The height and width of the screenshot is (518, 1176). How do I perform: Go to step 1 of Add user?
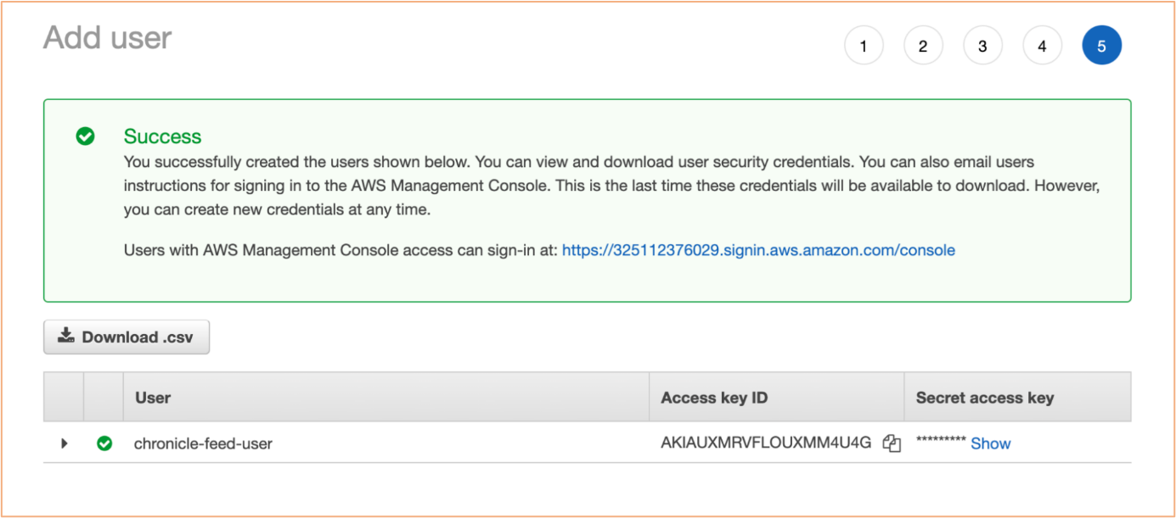864,46
